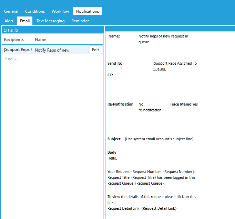Click the 'Body' heading

tap(112, 152)
